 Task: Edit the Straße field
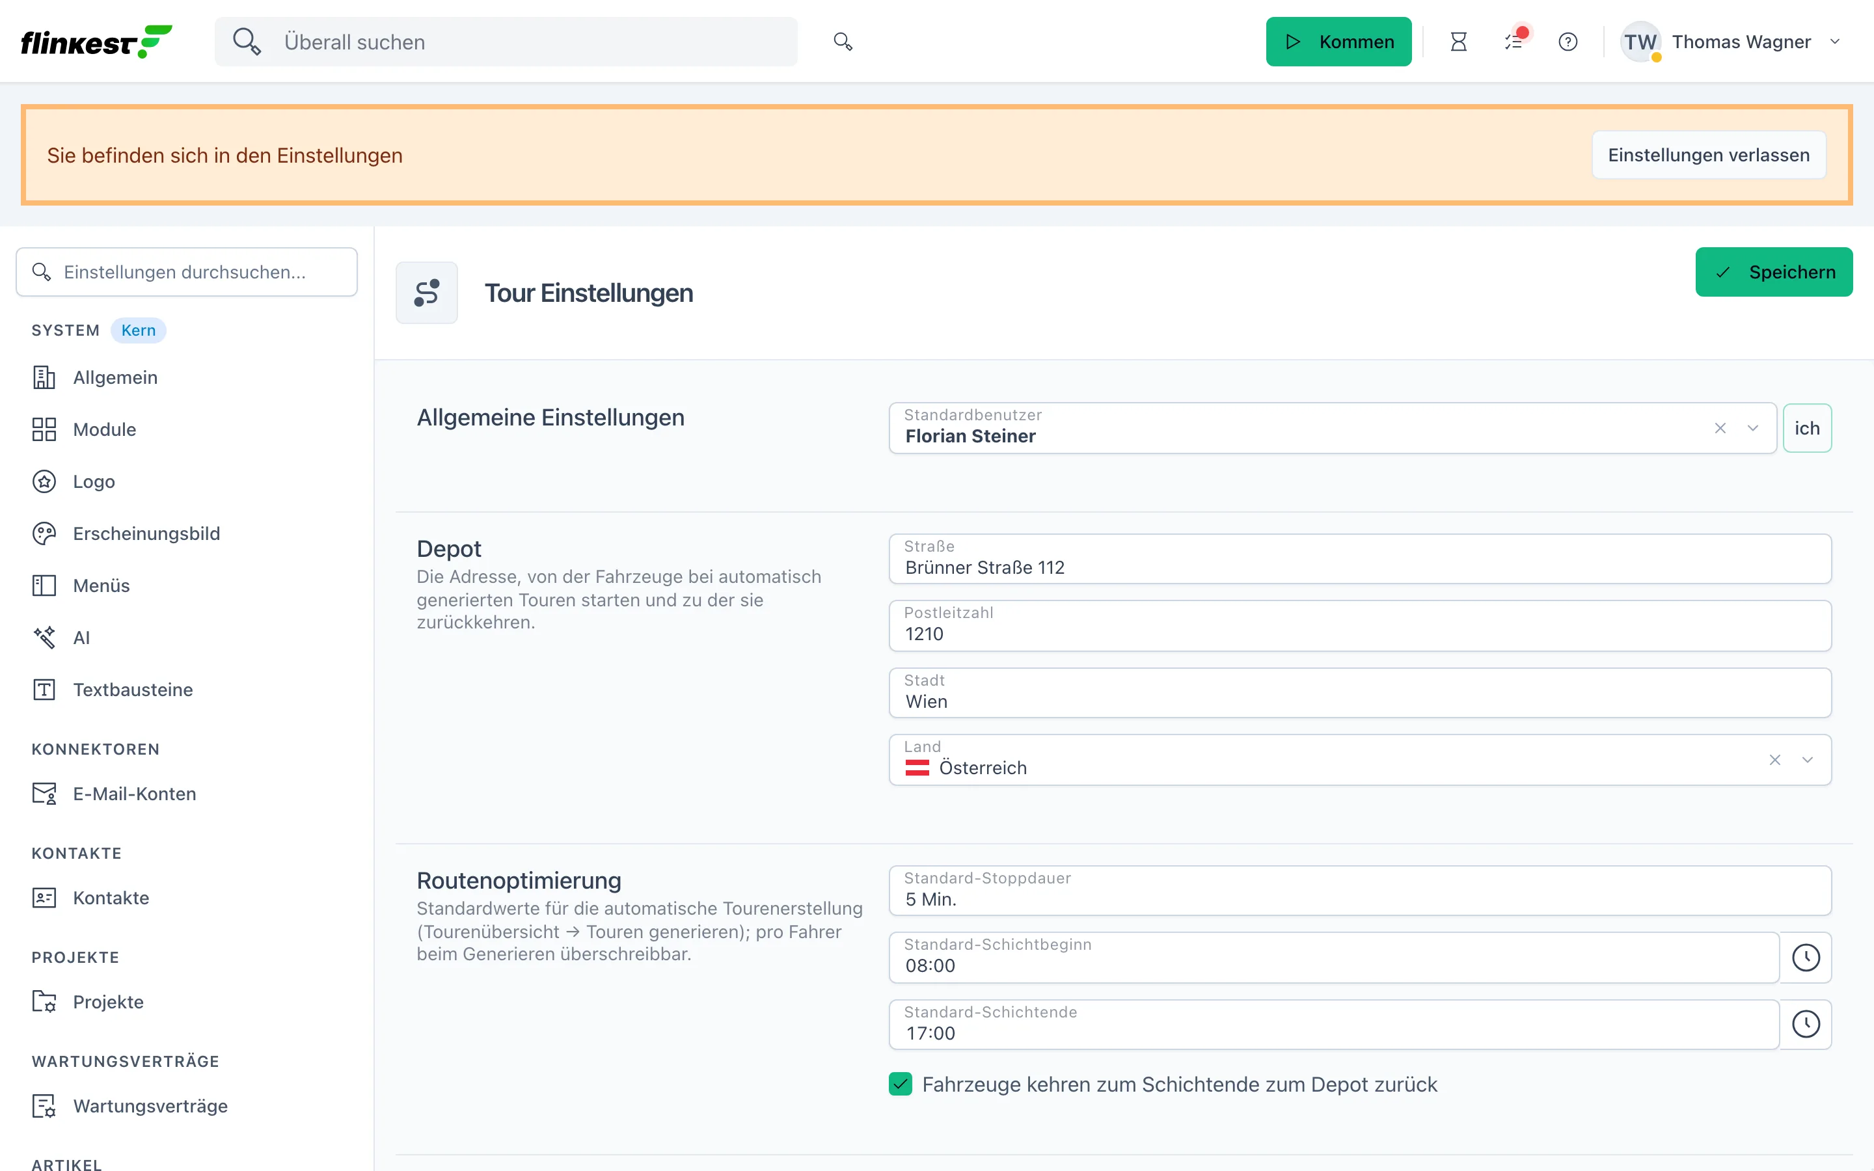coord(1360,559)
